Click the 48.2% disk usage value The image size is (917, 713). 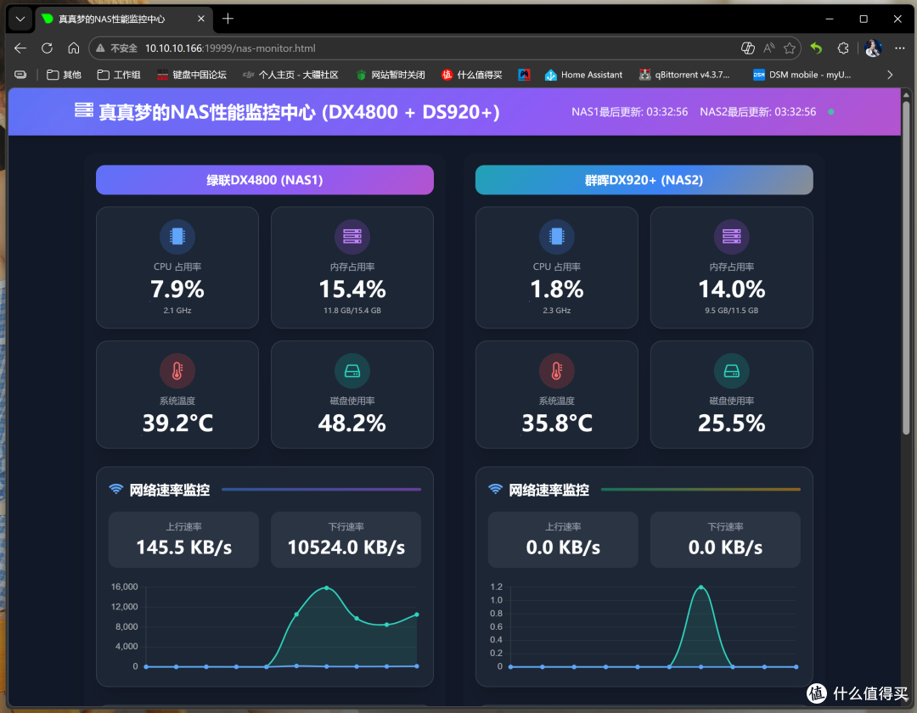[352, 423]
